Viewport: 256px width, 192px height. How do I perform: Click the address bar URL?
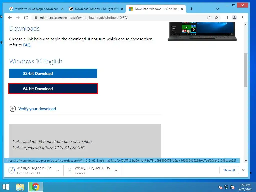(83, 18)
